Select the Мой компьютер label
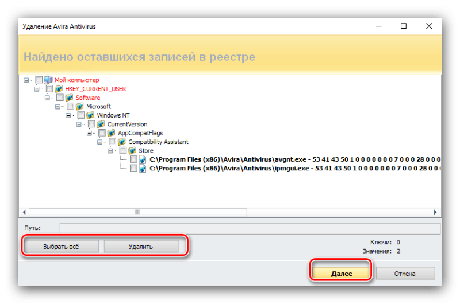 77,80
